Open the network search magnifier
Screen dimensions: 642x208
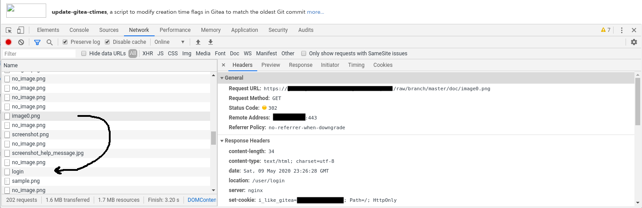pos(50,42)
